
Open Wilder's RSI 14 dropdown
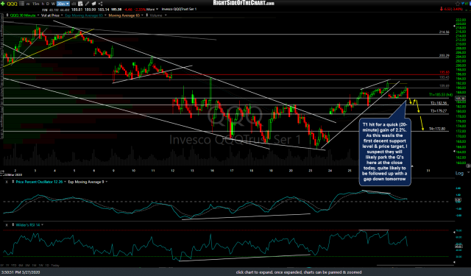pyautogui.click(x=43, y=225)
